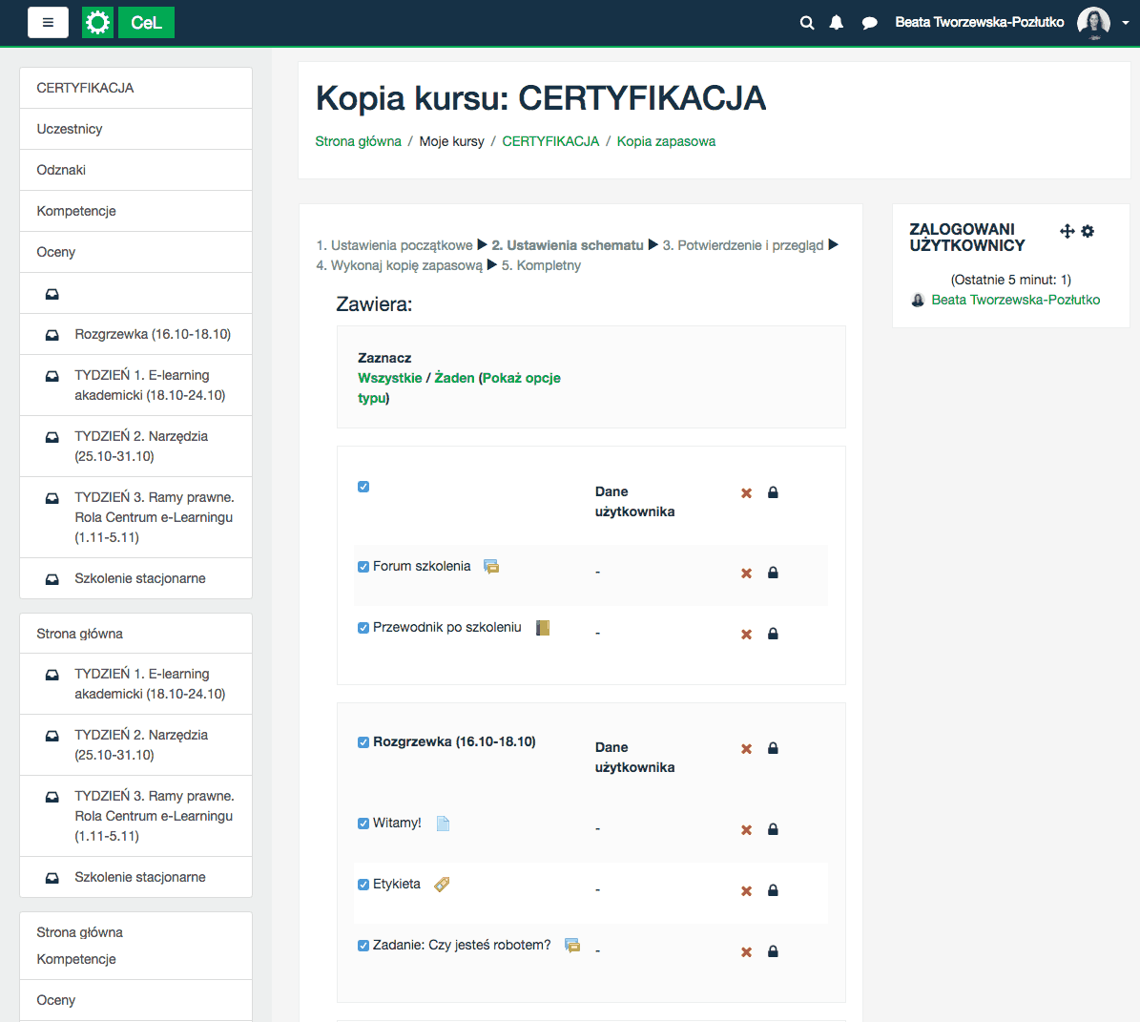Click red X in Witamy! row
The image size is (1140, 1022).
(x=746, y=830)
